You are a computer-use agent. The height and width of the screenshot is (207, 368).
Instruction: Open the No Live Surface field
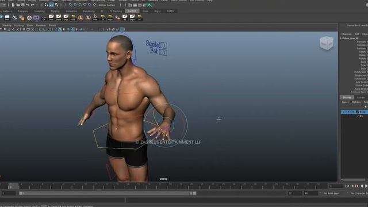coord(107,5)
